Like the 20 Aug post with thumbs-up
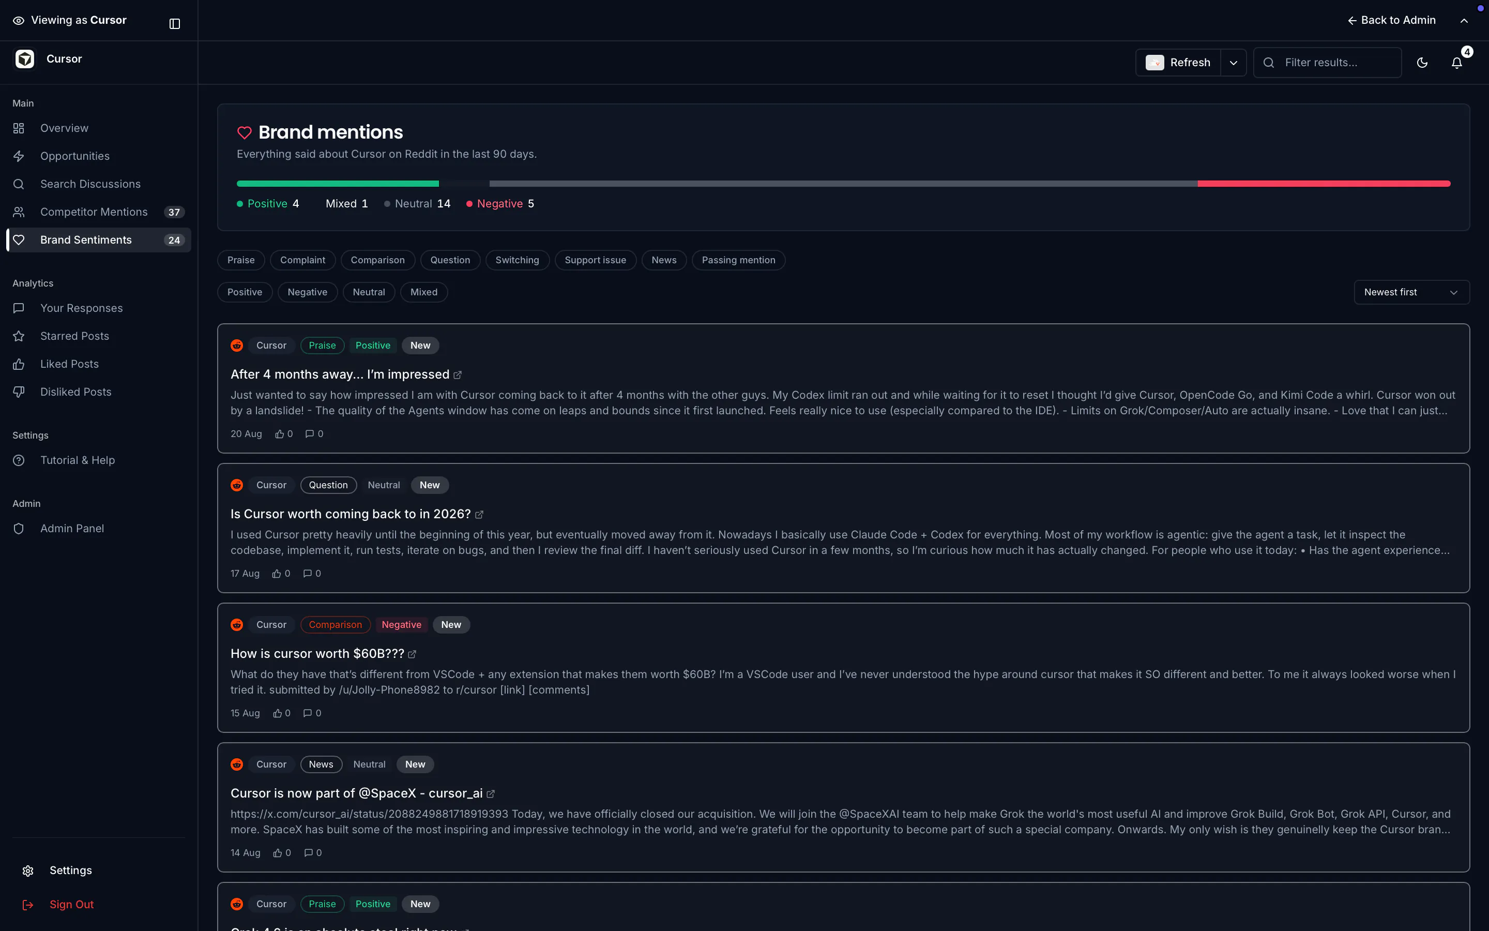Viewport: 1489px width, 931px height. 279,434
